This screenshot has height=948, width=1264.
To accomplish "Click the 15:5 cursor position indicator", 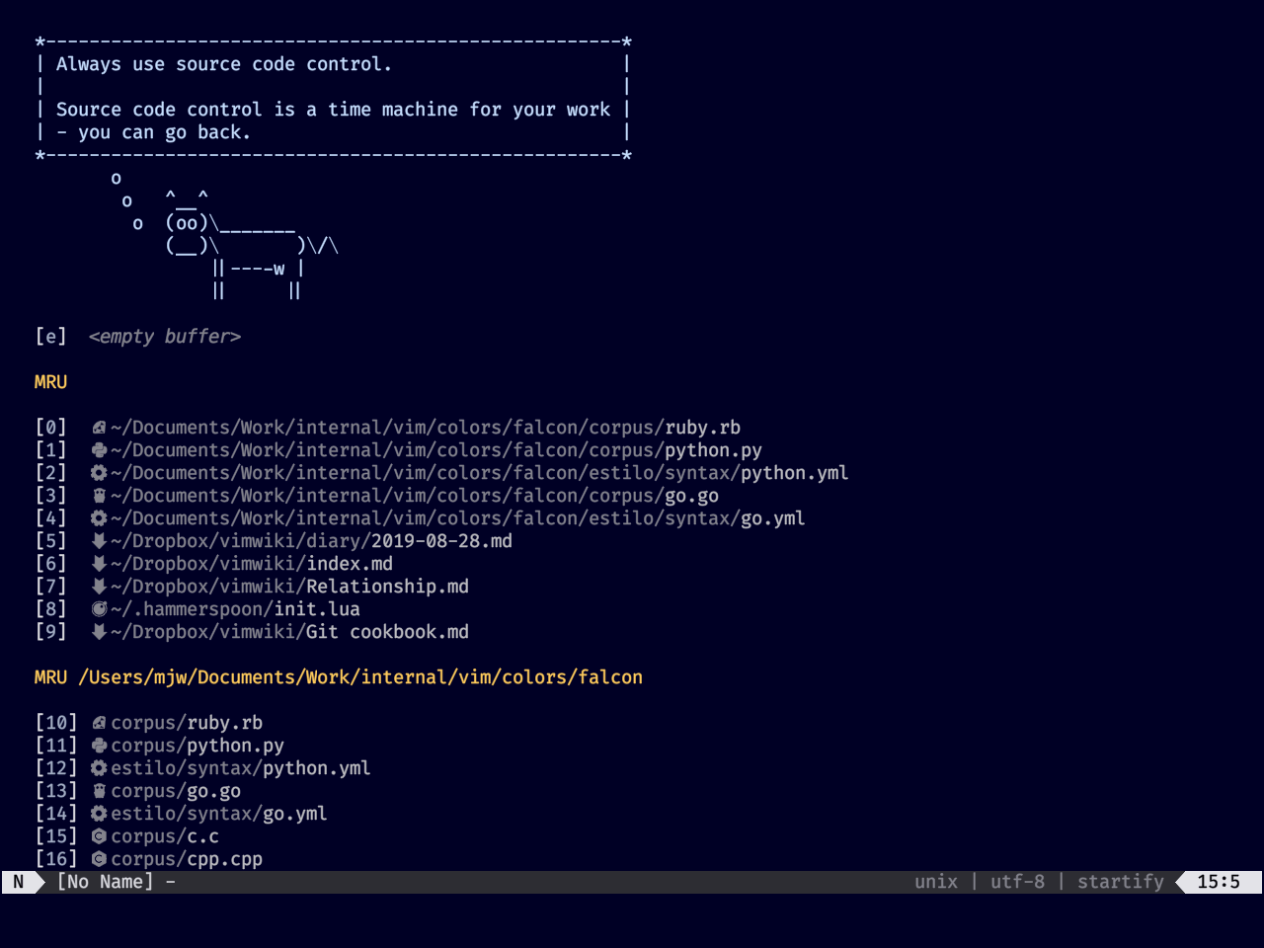I will click(1219, 882).
